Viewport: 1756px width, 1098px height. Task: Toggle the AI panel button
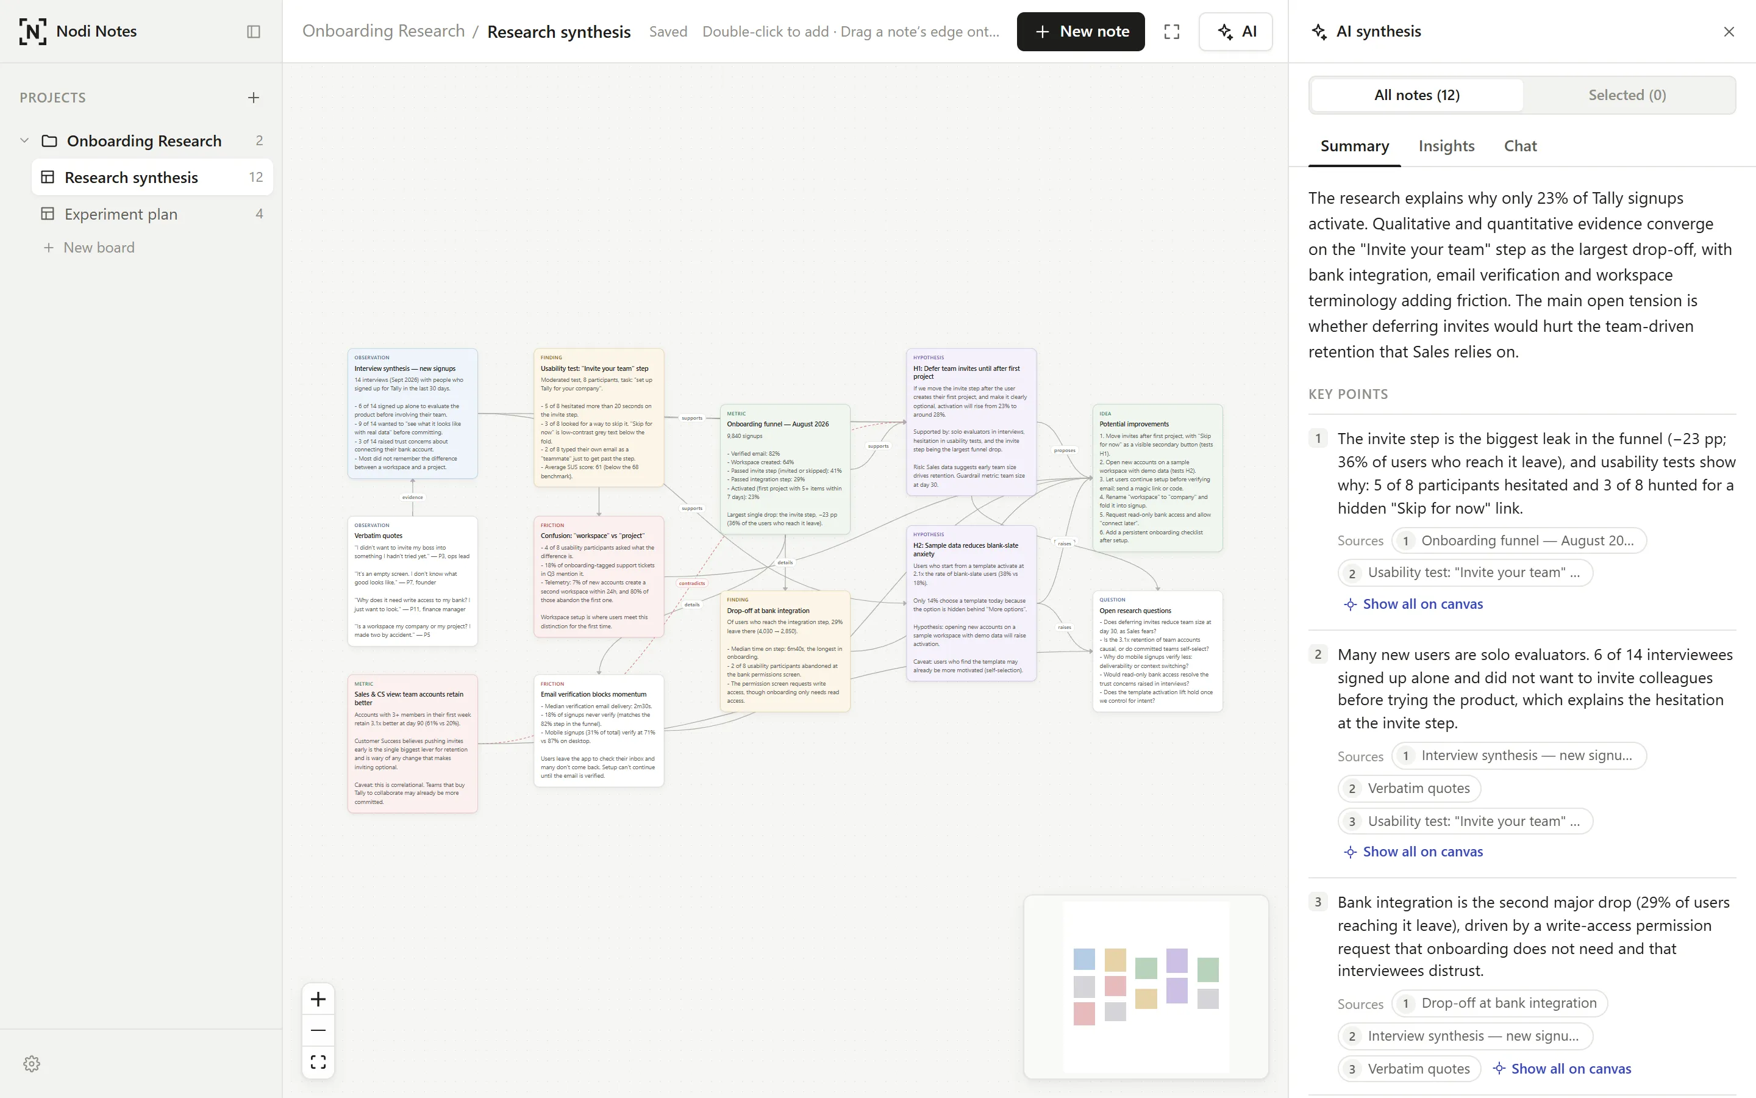(1235, 31)
